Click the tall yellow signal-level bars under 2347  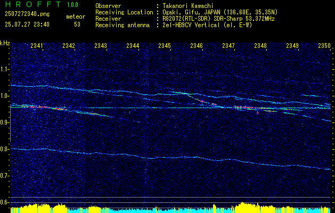point(247,207)
